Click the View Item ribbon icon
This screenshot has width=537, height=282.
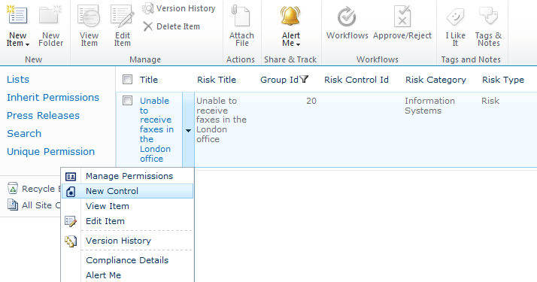(89, 16)
